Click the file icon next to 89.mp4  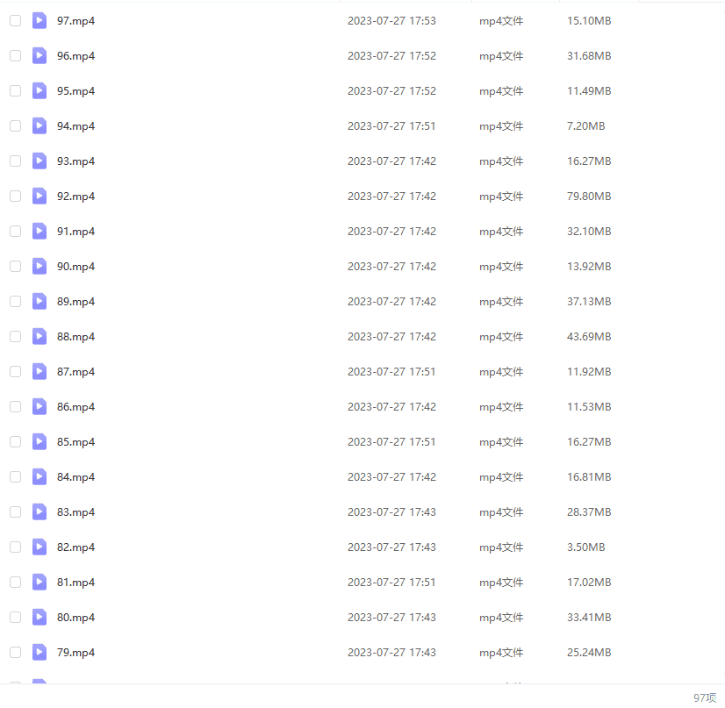click(39, 302)
